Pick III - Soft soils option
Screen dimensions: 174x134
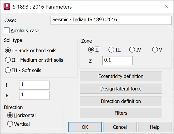tap(8, 70)
